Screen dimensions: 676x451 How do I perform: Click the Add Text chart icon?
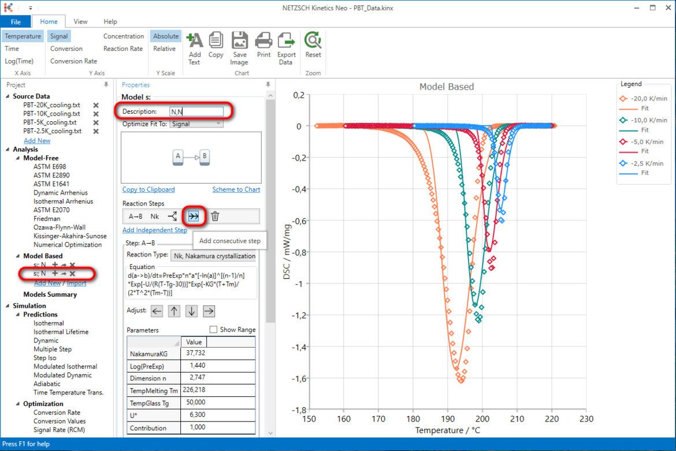(195, 40)
